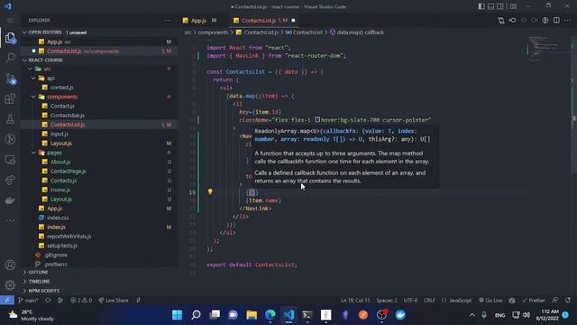Click unsaved dot to close ContactsList.js tab
577x325 pixels.
coord(293,20)
